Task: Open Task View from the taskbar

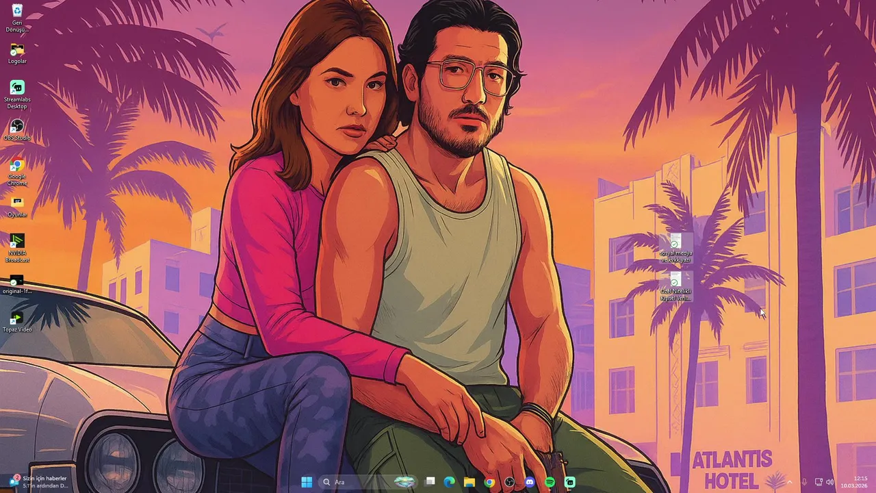Action: pos(430,482)
